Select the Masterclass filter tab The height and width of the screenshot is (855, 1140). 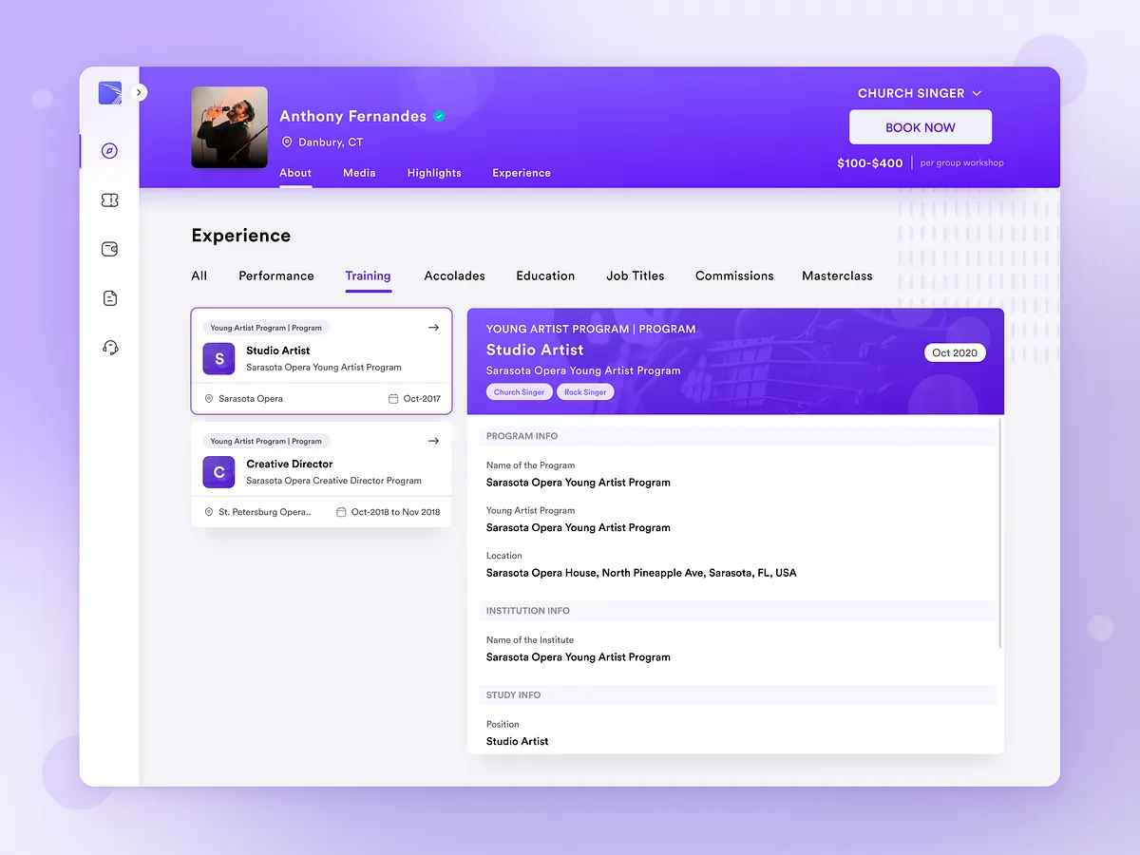click(837, 275)
